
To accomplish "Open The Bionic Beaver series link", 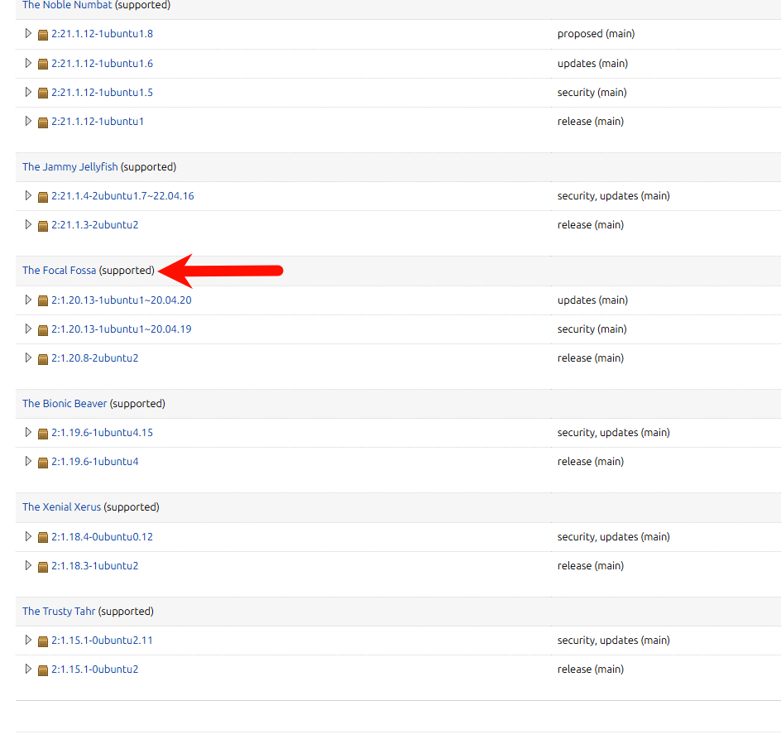I will 65,403.
